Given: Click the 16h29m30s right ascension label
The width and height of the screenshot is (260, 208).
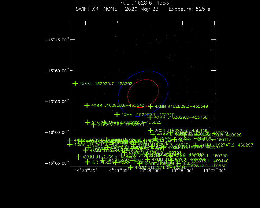Looking at the screenshot, I should point(86,170).
